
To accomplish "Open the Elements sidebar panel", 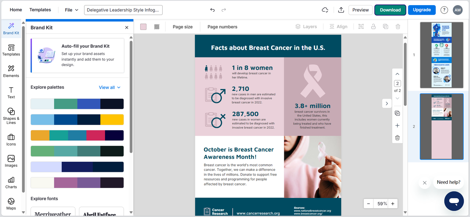I will (x=11, y=71).
